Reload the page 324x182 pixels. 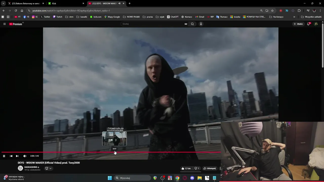point(16,11)
